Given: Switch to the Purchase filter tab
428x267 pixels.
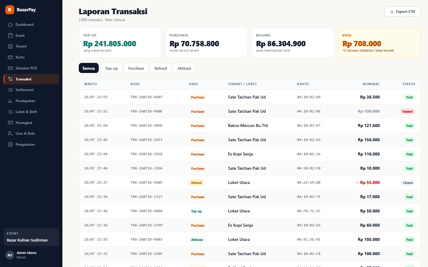Looking at the screenshot, I should pos(136,68).
